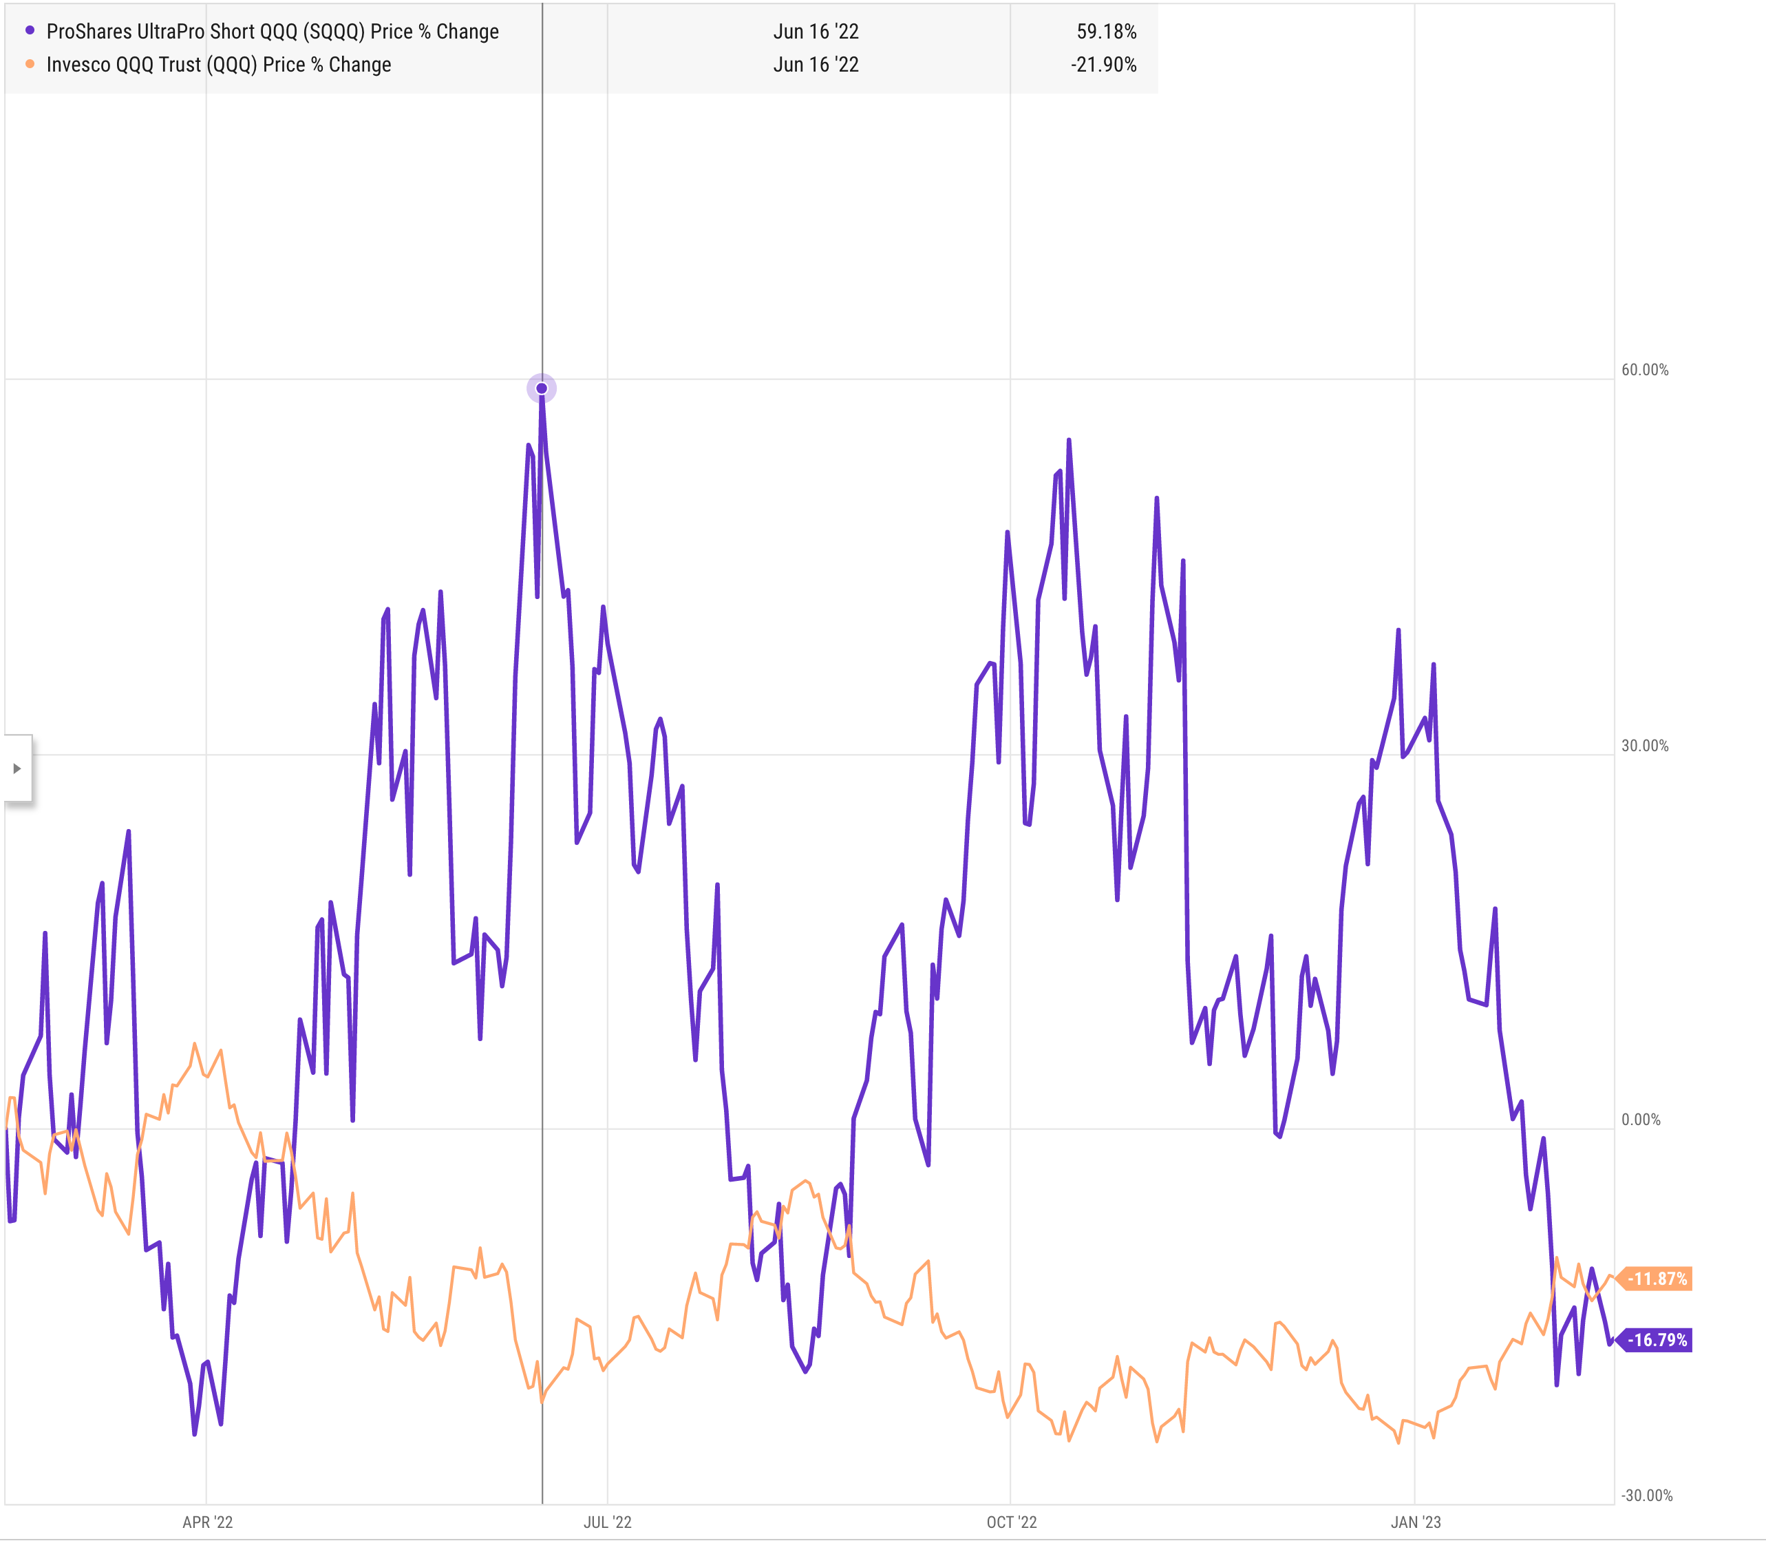Click SQQQ's Jun 16 '22 date cell
Image resolution: width=1766 pixels, height=1541 pixels.
(x=816, y=32)
